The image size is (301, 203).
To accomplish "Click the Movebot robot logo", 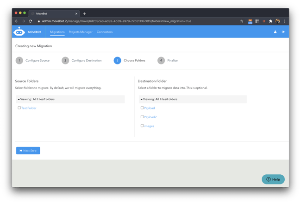I will 19,32.
